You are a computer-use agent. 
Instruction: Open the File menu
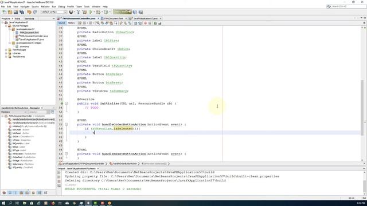click(x=3, y=6)
